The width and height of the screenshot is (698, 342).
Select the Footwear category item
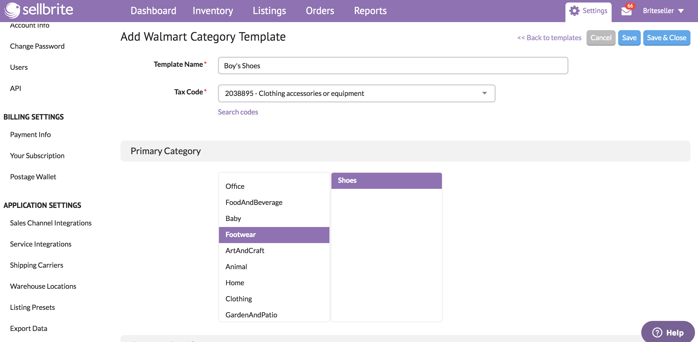pos(274,234)
